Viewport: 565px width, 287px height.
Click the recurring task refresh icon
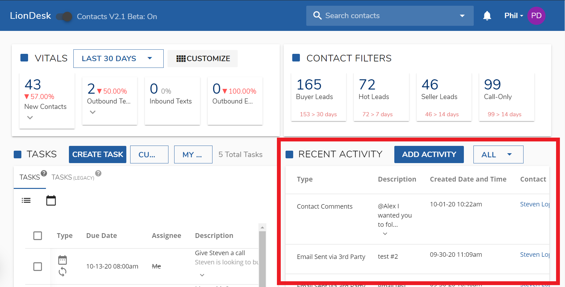63,272
